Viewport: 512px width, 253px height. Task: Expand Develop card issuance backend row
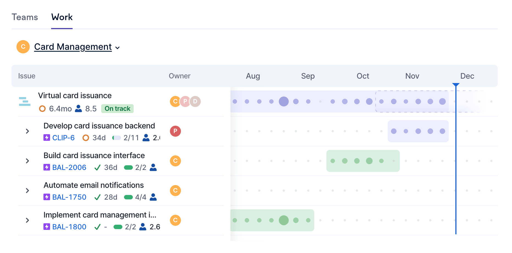click(x=27, y=131)
